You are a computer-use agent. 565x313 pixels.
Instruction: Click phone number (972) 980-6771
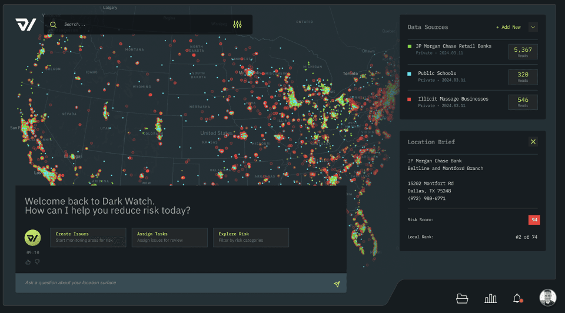tap(426, 198)
